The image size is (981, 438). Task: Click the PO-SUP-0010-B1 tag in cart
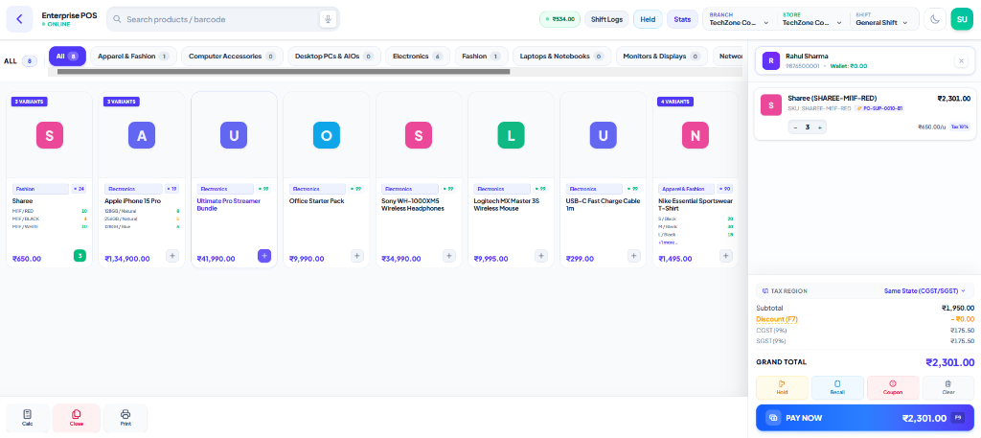(879, 108)
